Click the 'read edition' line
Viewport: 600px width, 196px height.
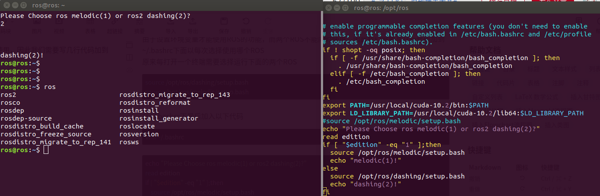[x=346, y=137]
